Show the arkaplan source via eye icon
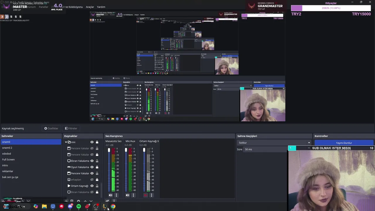The width and height of the screenshot is (375, 211). (92, 180)
